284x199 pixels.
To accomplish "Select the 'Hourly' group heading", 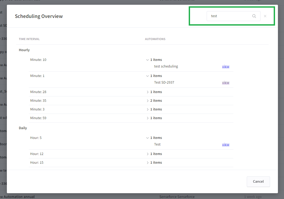I will pyautogui.click(x=24, y=50).
